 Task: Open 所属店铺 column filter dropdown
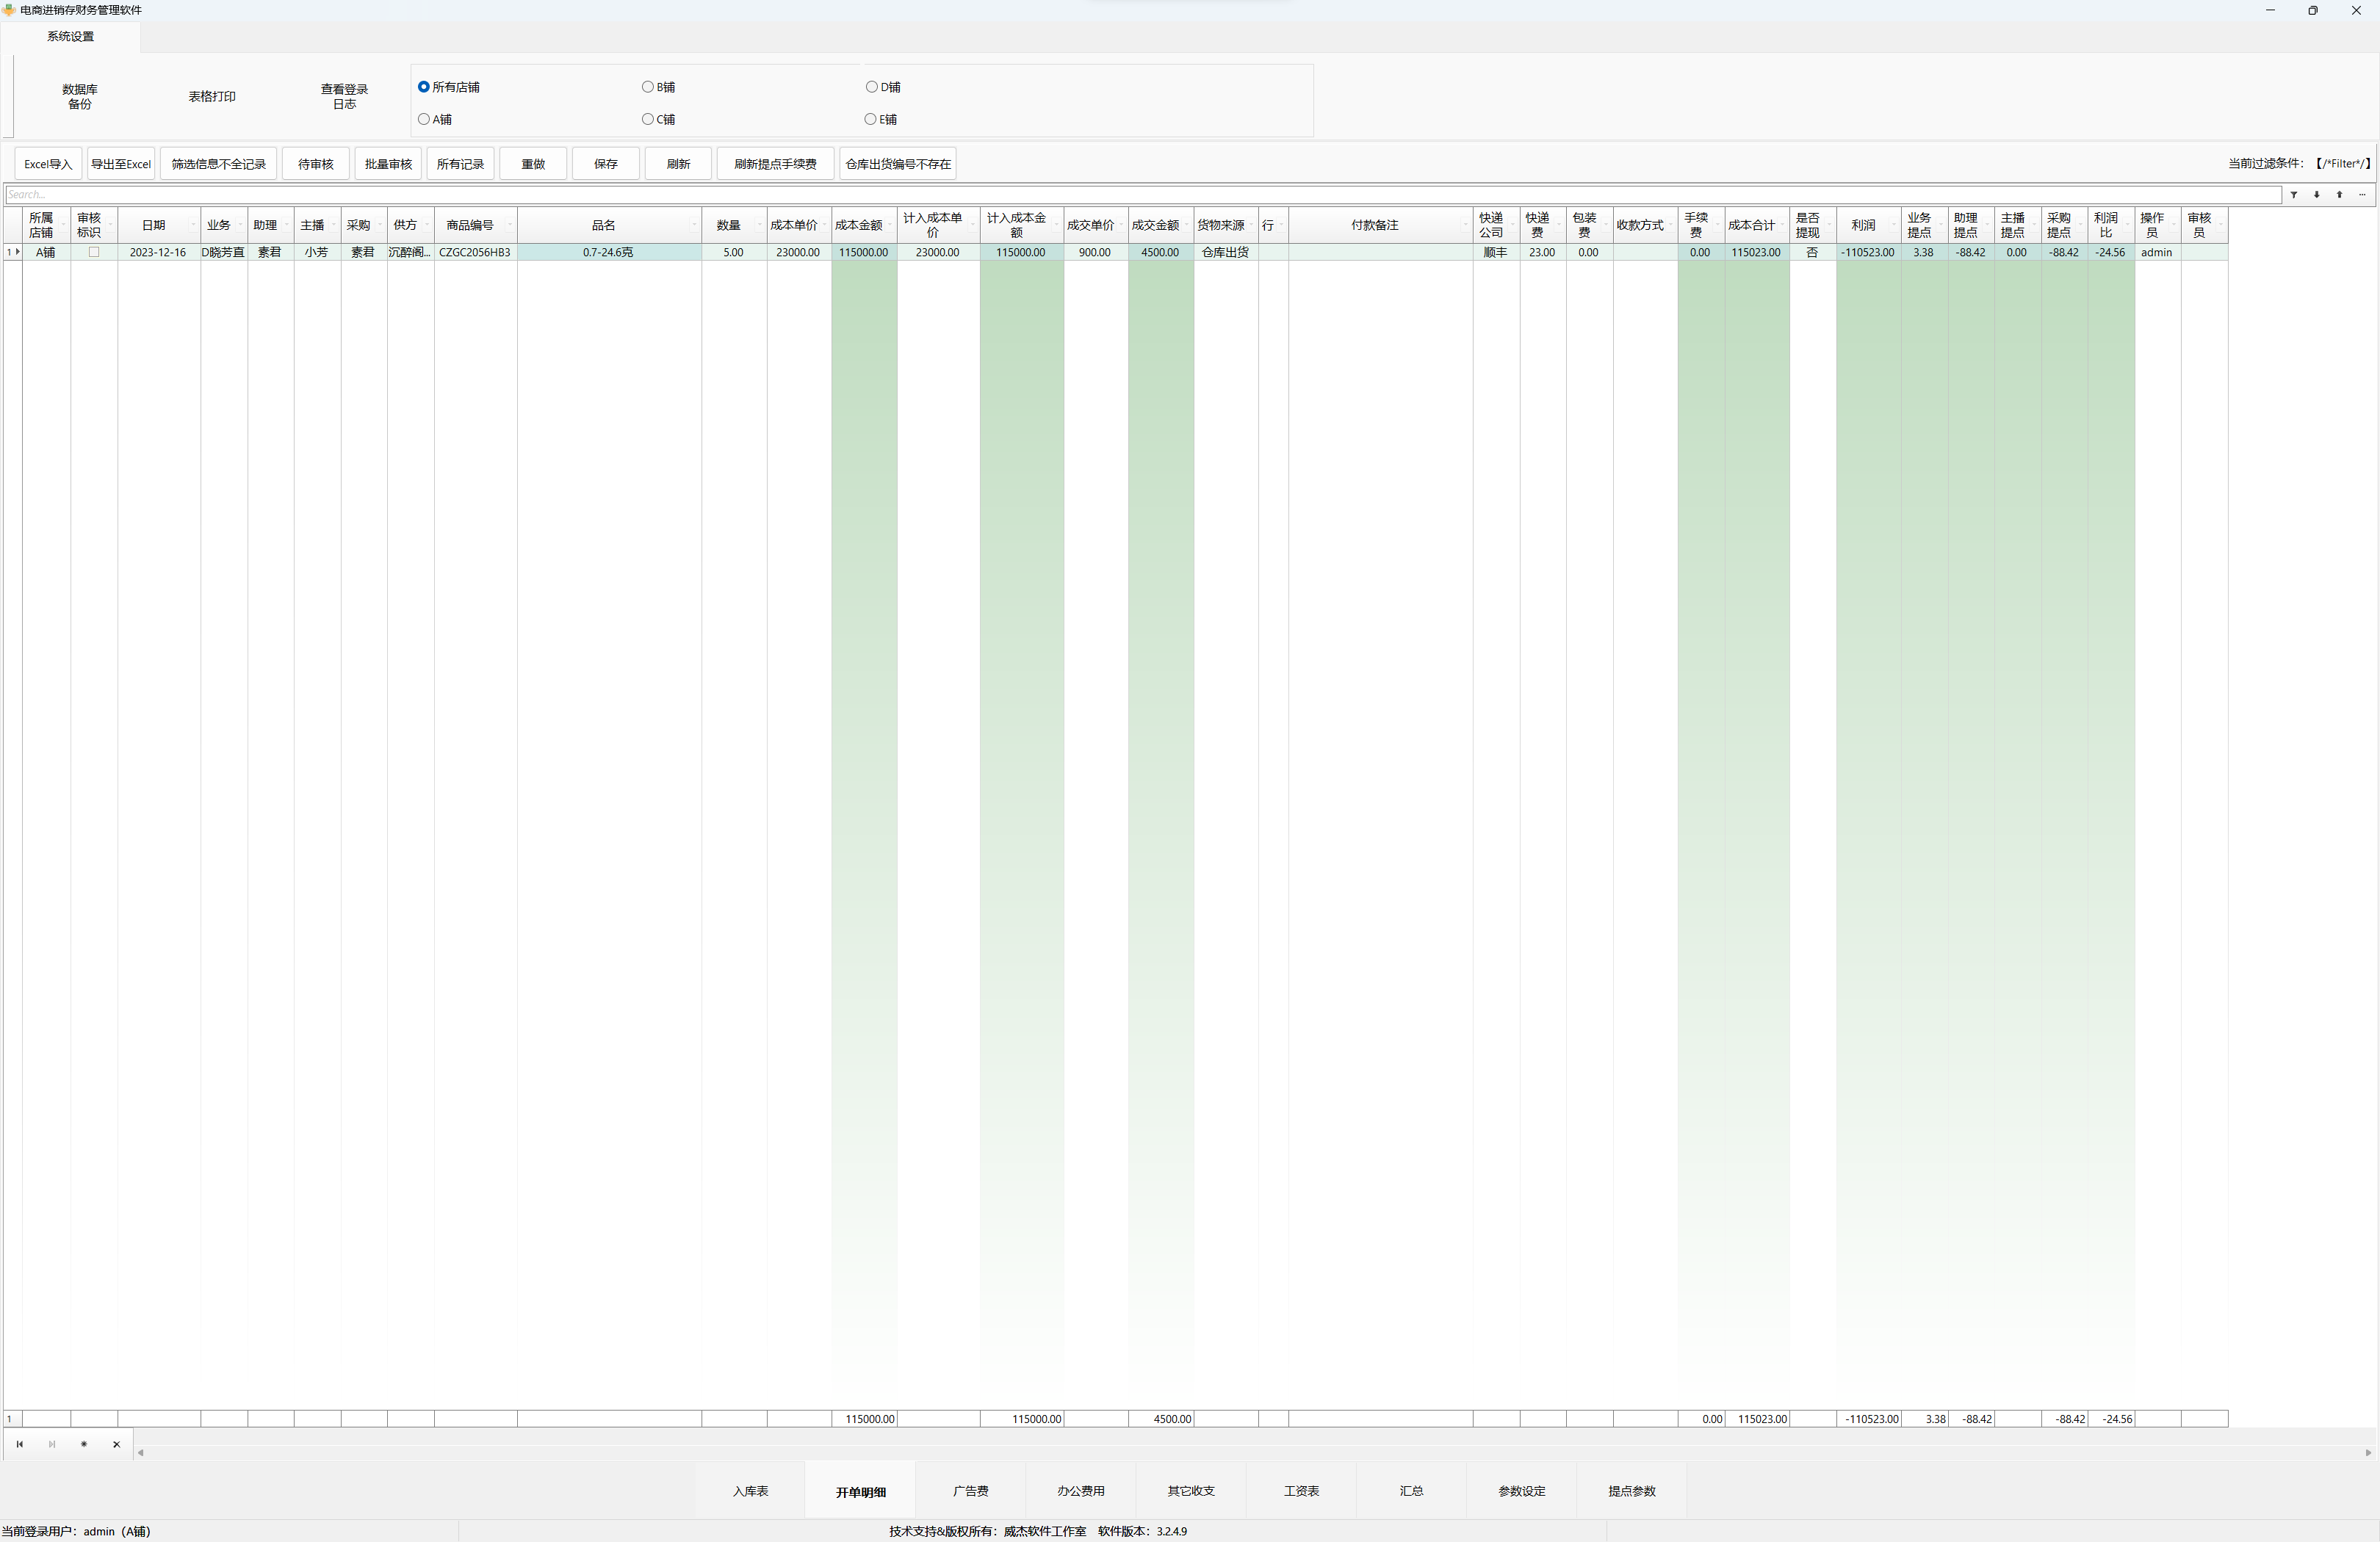[64, 226]
